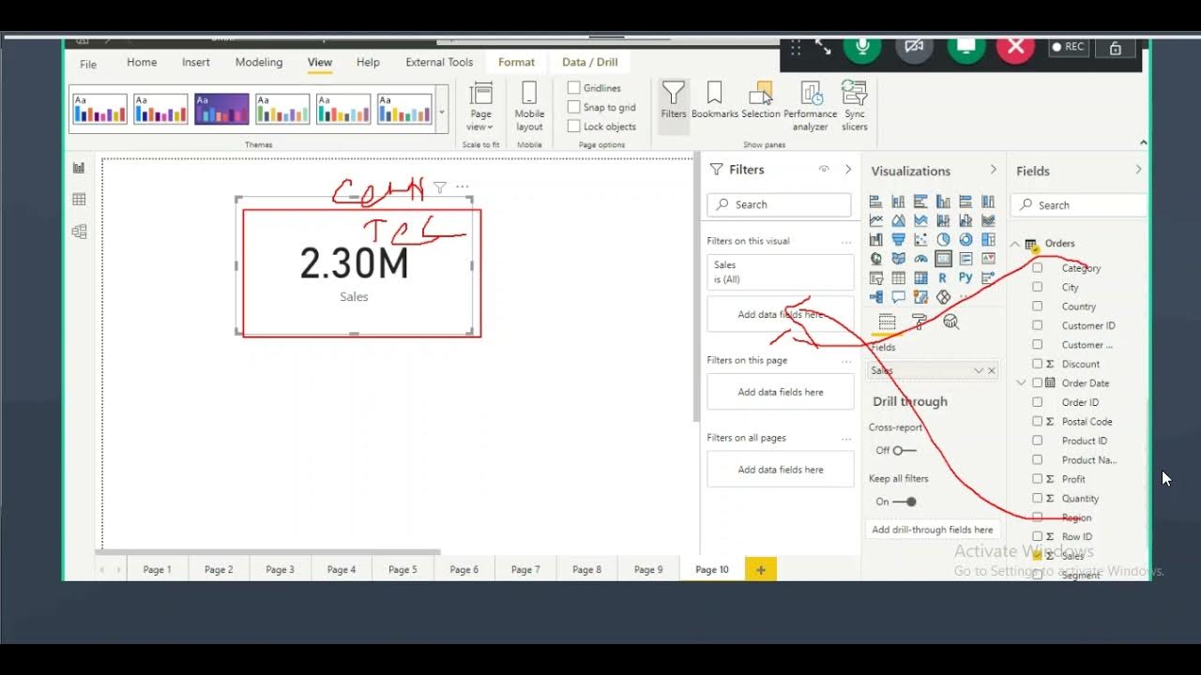This screenshot has width=1201, height=675.
Task: Click the REC recording button
Action: click(x=1068, y=47)
